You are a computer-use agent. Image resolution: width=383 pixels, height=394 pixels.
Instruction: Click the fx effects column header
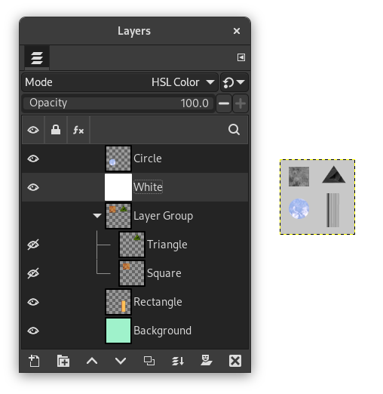[78, 130]
